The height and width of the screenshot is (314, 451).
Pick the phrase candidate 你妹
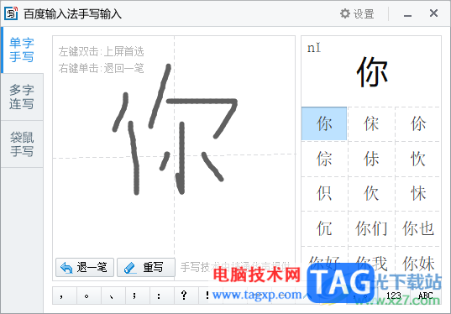point(418,263)
